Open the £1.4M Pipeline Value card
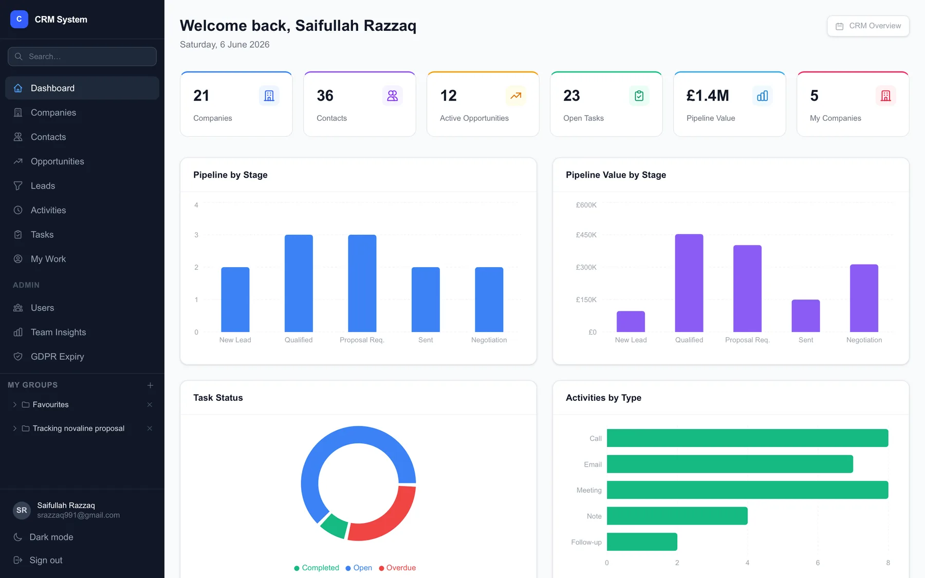Viewport: 925px width, 578px height. (x=730, y=104)
